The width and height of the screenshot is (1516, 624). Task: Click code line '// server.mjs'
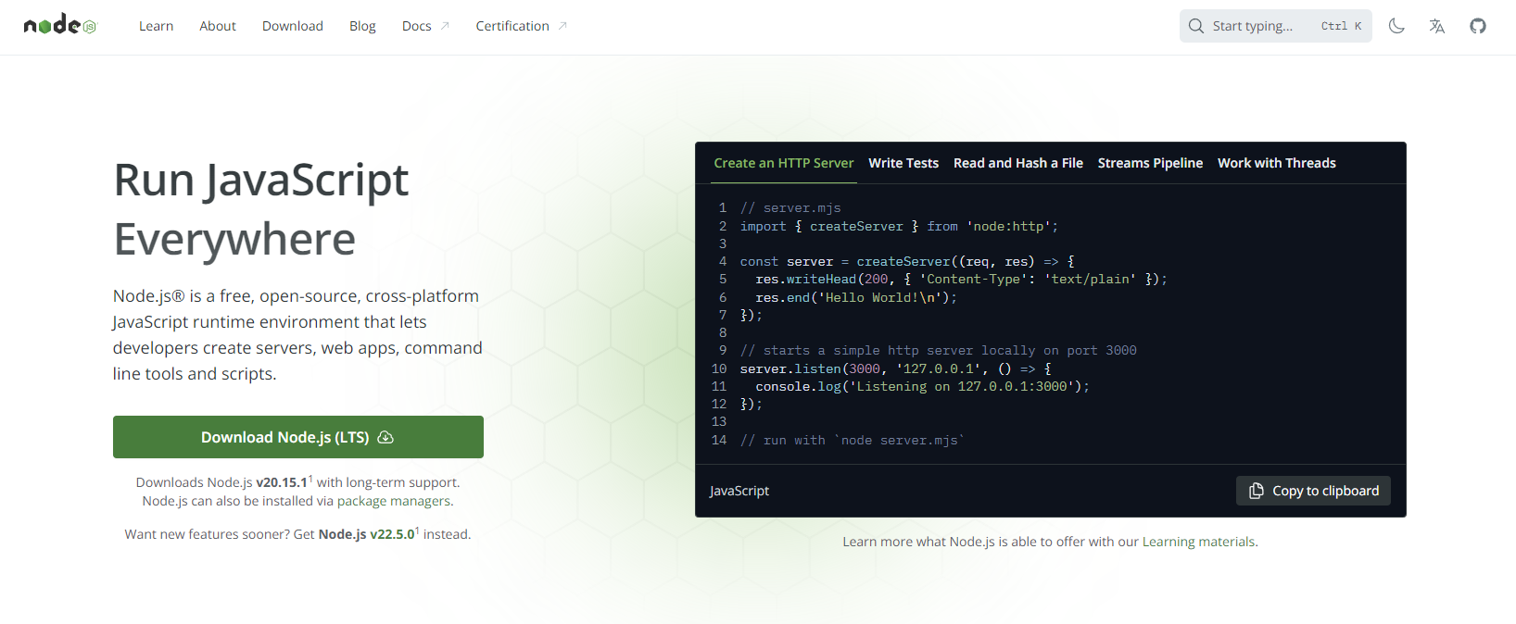(790, 208)
